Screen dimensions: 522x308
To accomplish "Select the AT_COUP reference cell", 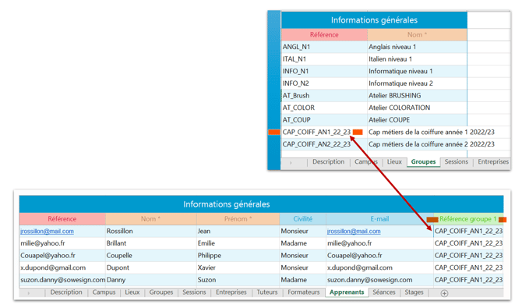I will pyautogui.click(x=324, y=120).
